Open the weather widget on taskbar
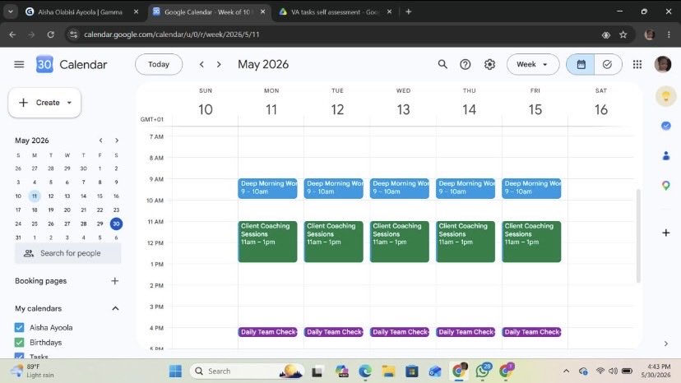This screenshot has height=383, width=681. click(x=33, y=371)
